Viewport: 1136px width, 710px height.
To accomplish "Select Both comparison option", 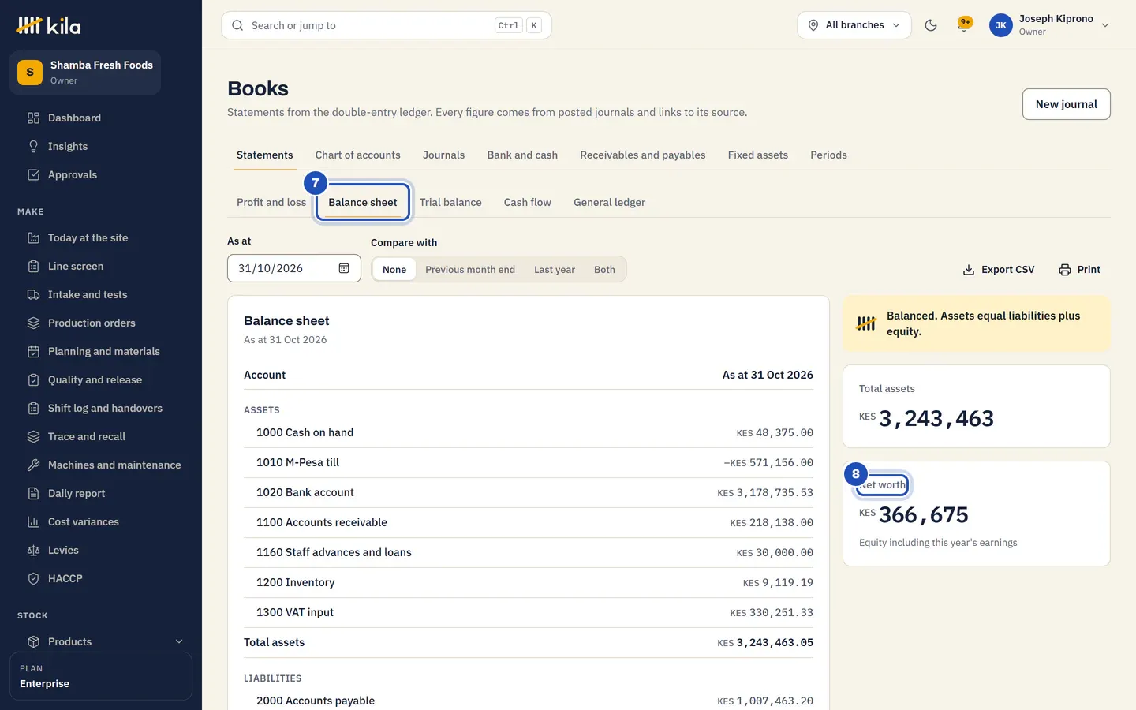I will (x=604, y=270).
